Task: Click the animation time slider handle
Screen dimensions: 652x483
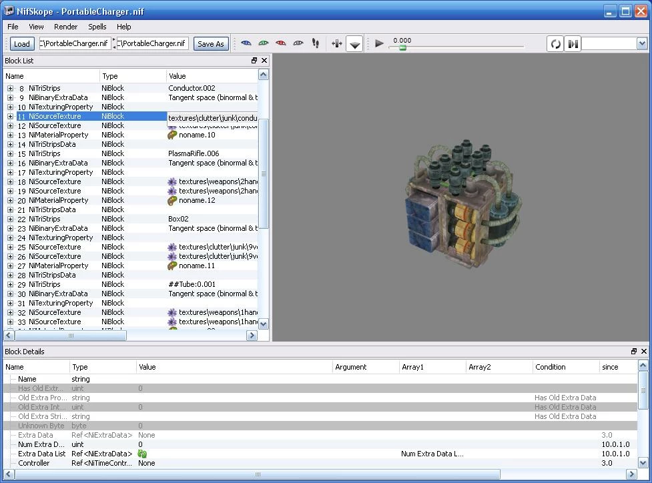Action: pos(402,48)
